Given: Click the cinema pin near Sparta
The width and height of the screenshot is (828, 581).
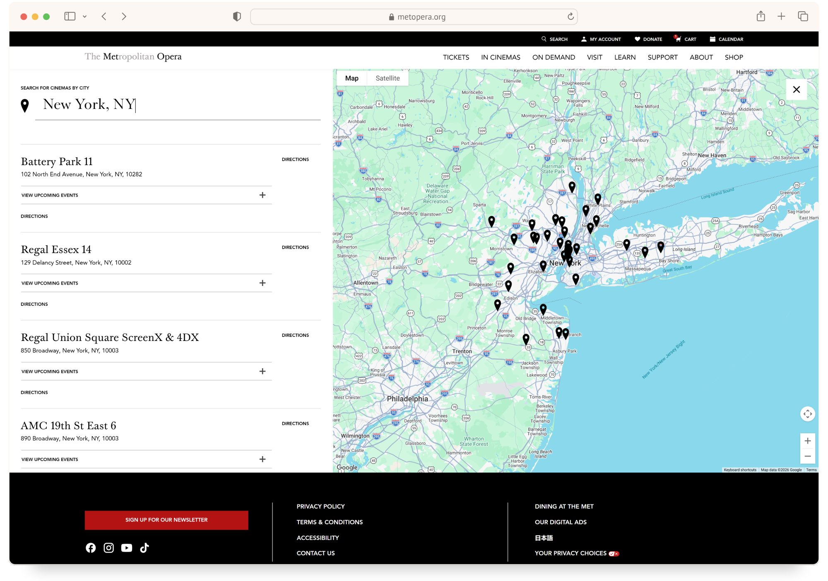Looking at the screenshot, I should pos(491,221).
